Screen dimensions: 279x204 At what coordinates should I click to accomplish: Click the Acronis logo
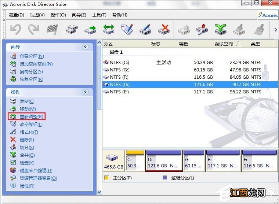[268, 15]
